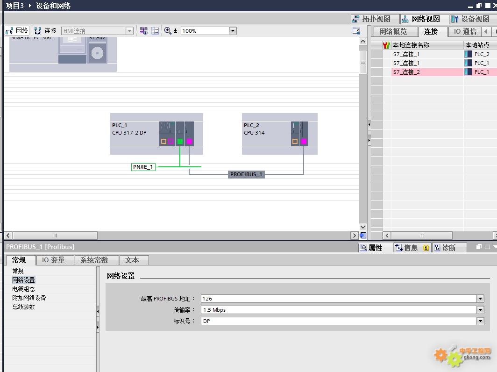Select 常规 in properties tree
This screenshot has height=372, width=497.
(18, 271)
